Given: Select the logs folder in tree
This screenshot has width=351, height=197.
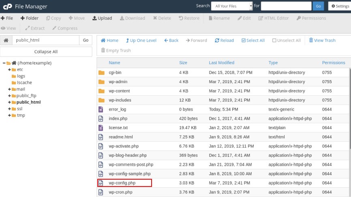Looking at the screenshot, I should pos(18,76).
